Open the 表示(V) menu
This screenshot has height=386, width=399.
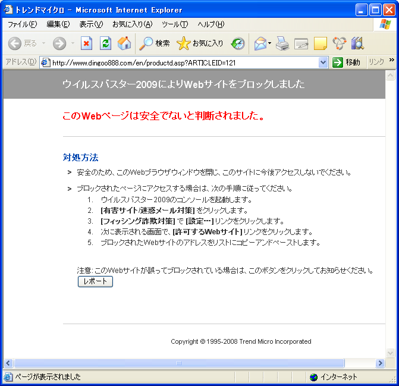91,24
